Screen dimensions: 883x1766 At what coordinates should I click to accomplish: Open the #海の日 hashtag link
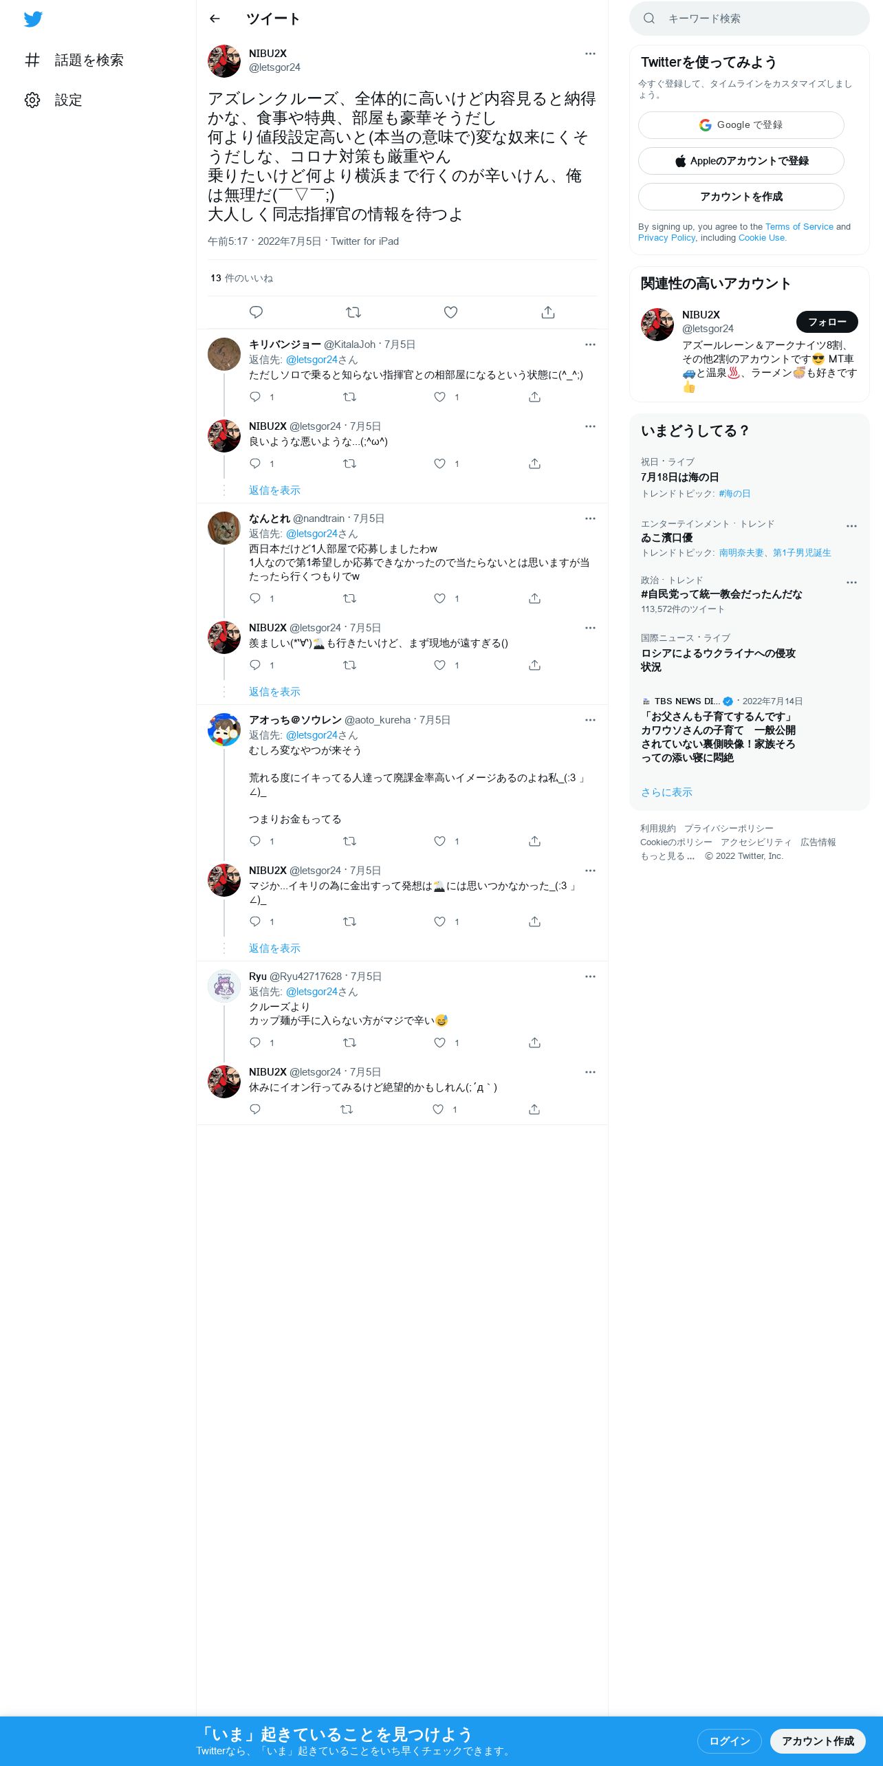tap(734, 494)
